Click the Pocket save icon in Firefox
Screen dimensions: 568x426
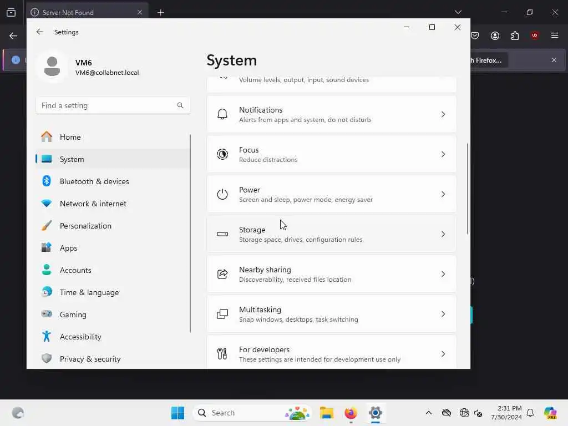pyautogui.click(x=475, y=35)
